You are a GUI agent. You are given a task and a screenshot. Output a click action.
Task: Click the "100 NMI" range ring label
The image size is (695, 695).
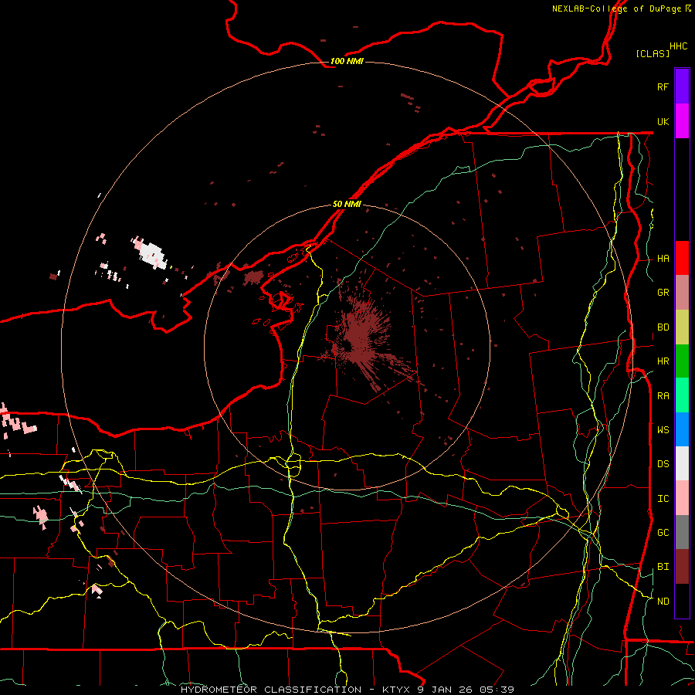coord(347,61)
